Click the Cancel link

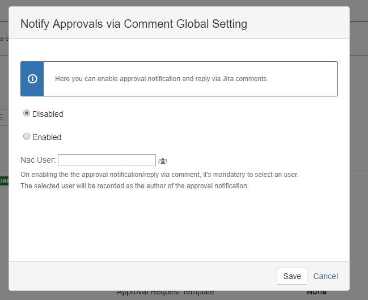click(325, 276)
